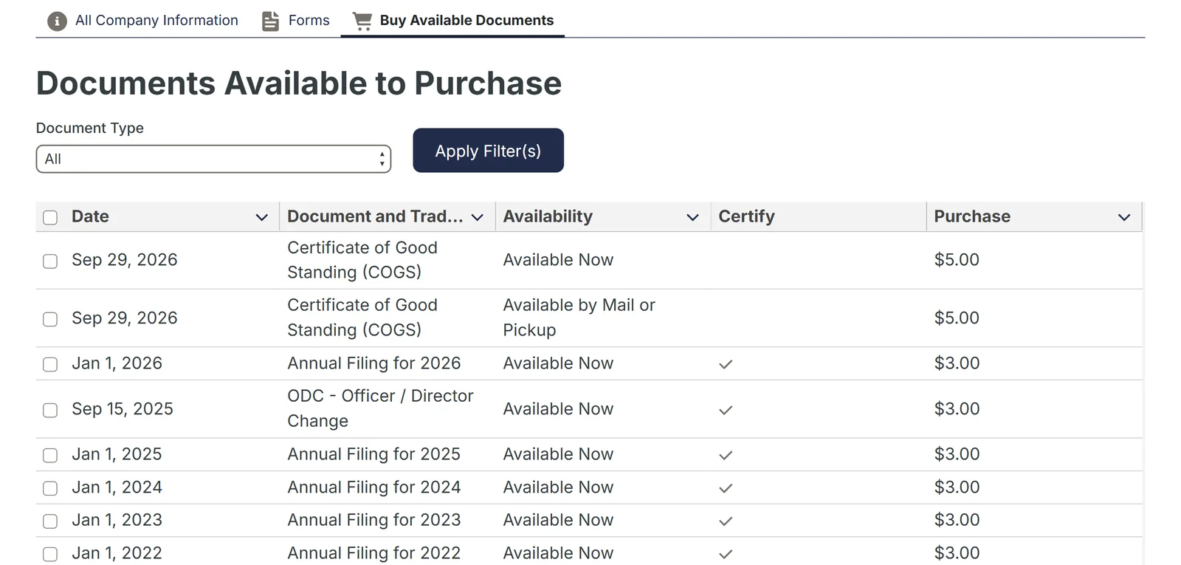Click 'Annual Filing for 2024' text
This screenshot has height=565, width=1181.
point(373,487)
